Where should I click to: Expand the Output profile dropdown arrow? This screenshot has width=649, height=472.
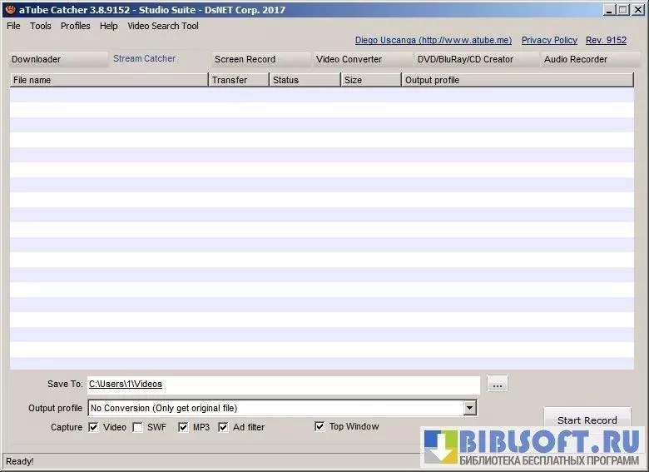click(470, 408)
